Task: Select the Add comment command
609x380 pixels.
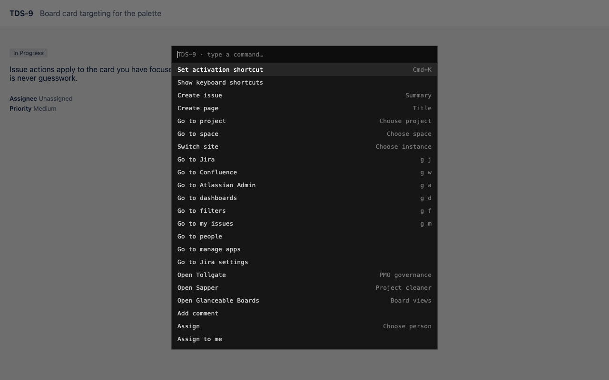Action: point(304,313)
